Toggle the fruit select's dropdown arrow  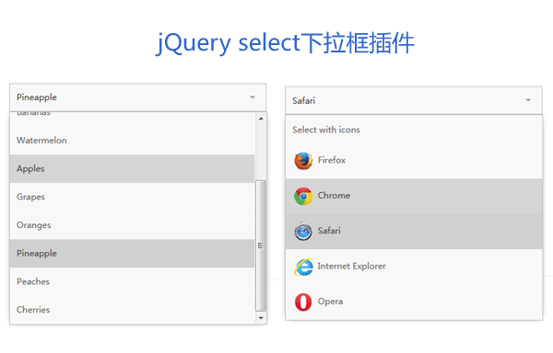(253, 97)
